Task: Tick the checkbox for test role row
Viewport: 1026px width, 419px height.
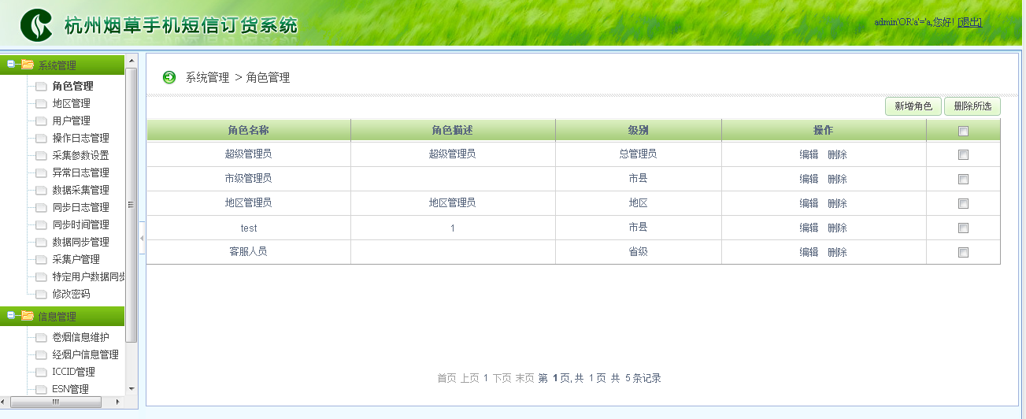Action: coord(963,228)
